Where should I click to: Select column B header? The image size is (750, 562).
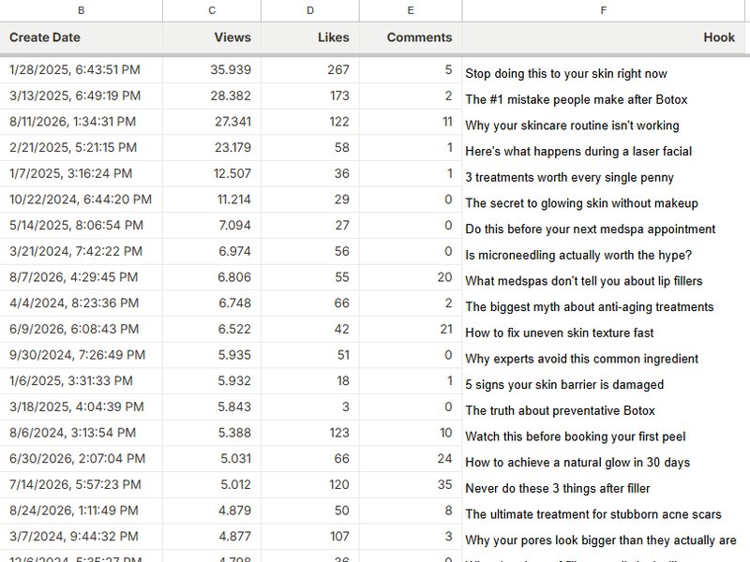point(81,10)
